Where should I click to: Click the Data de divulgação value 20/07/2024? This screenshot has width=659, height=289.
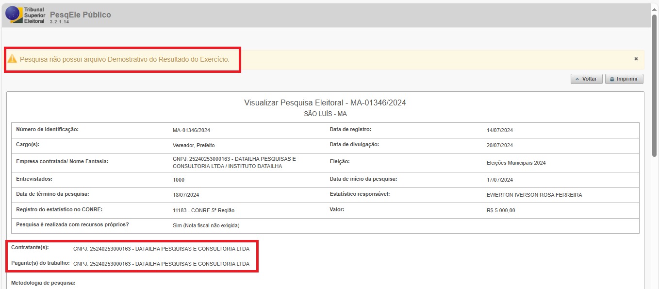[x=500, y=145]
